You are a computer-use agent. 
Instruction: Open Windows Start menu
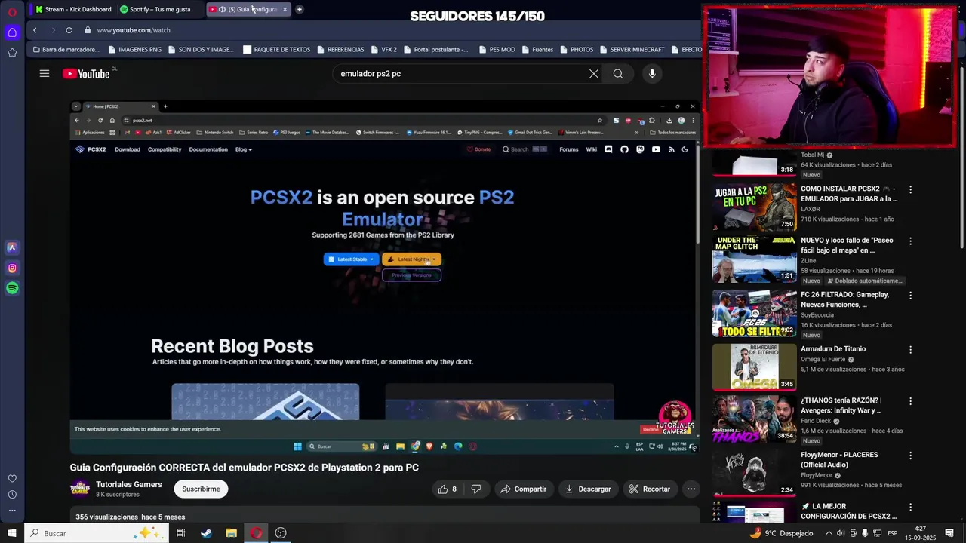pos(12,533)
